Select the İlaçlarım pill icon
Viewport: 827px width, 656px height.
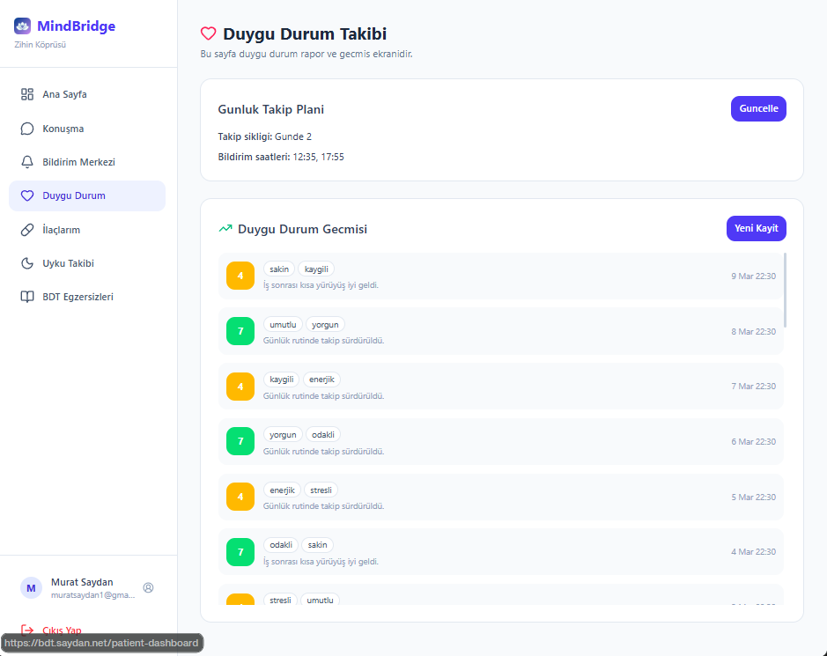pos(27,230)
